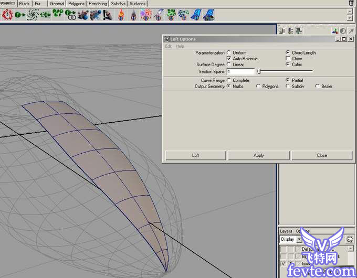Image resolution: width=357 pixels, height=278 pixels.
Task: Maximize the Loft Options window
Action: point(344,39)
